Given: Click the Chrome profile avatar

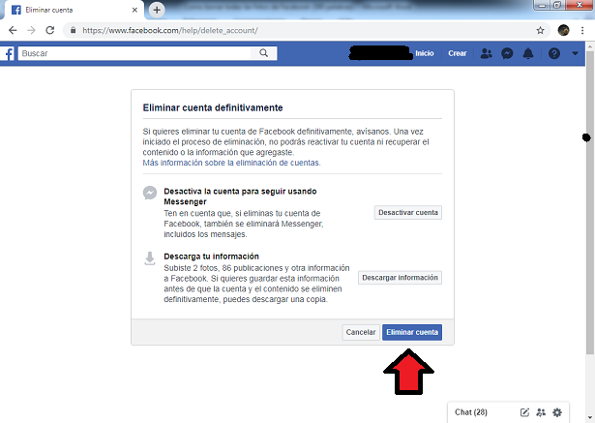Looking at the screenshot, I should [563, 30].
